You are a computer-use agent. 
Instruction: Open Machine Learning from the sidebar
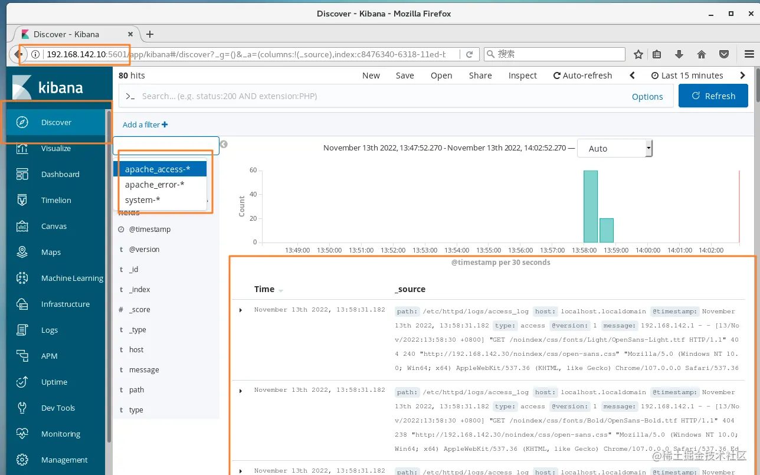pos(56,279)
